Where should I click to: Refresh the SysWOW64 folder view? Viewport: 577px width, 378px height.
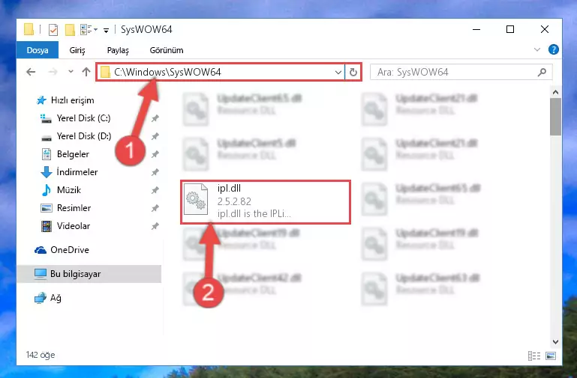[x=353, y=73]
